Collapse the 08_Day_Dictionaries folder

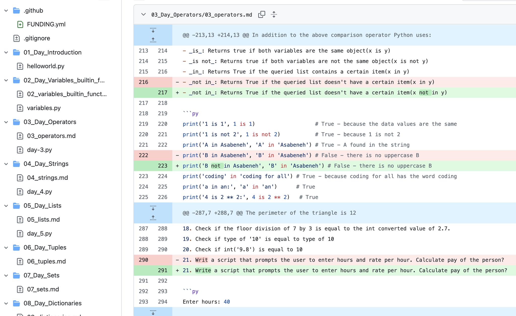click(x=6, y=303)
